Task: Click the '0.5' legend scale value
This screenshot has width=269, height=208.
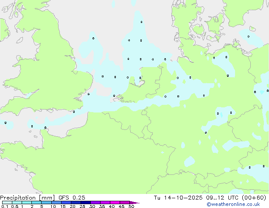Action: 15,206
